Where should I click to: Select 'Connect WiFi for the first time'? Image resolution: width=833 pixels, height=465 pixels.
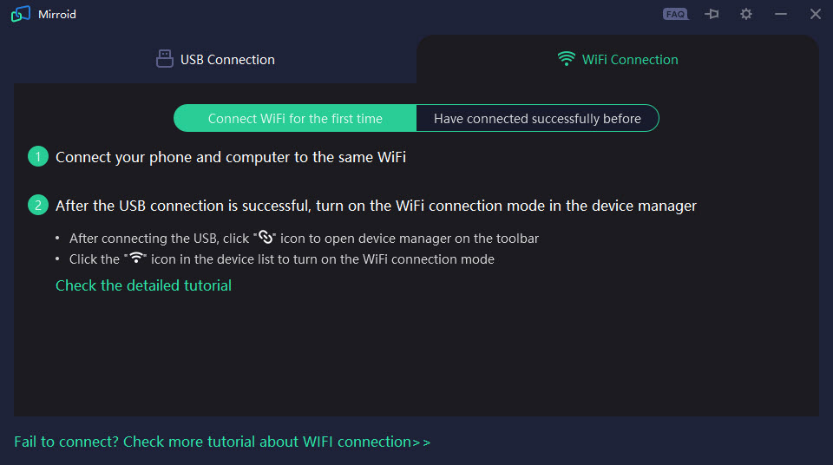pos(295,118)
